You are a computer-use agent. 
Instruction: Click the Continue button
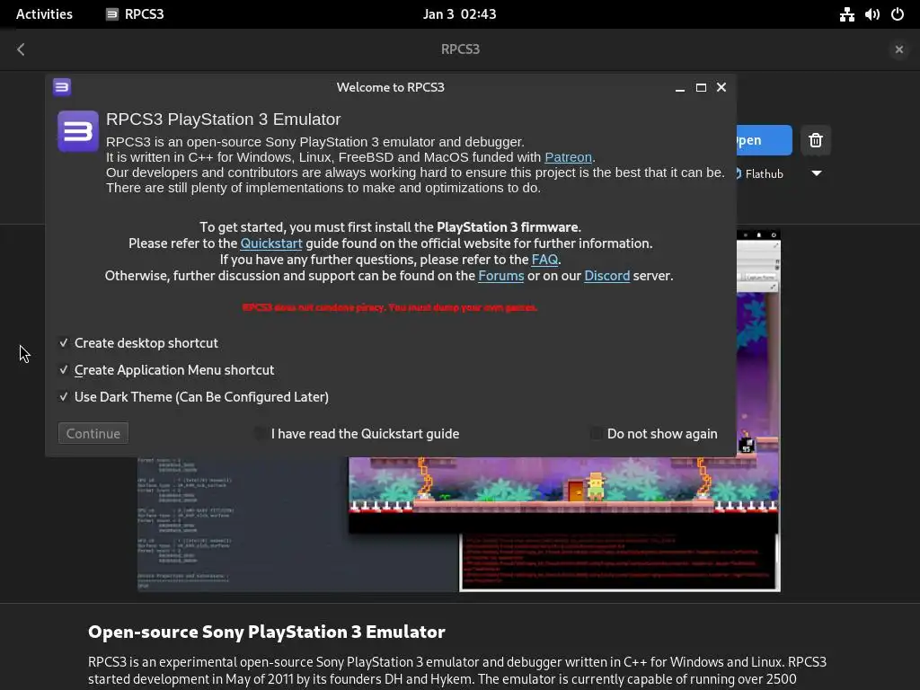tap(93, 434)
